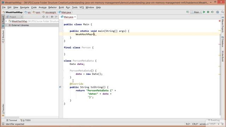Open Project panel settings gear
This screenshot has height=127, width=226.
click(52, 17)
